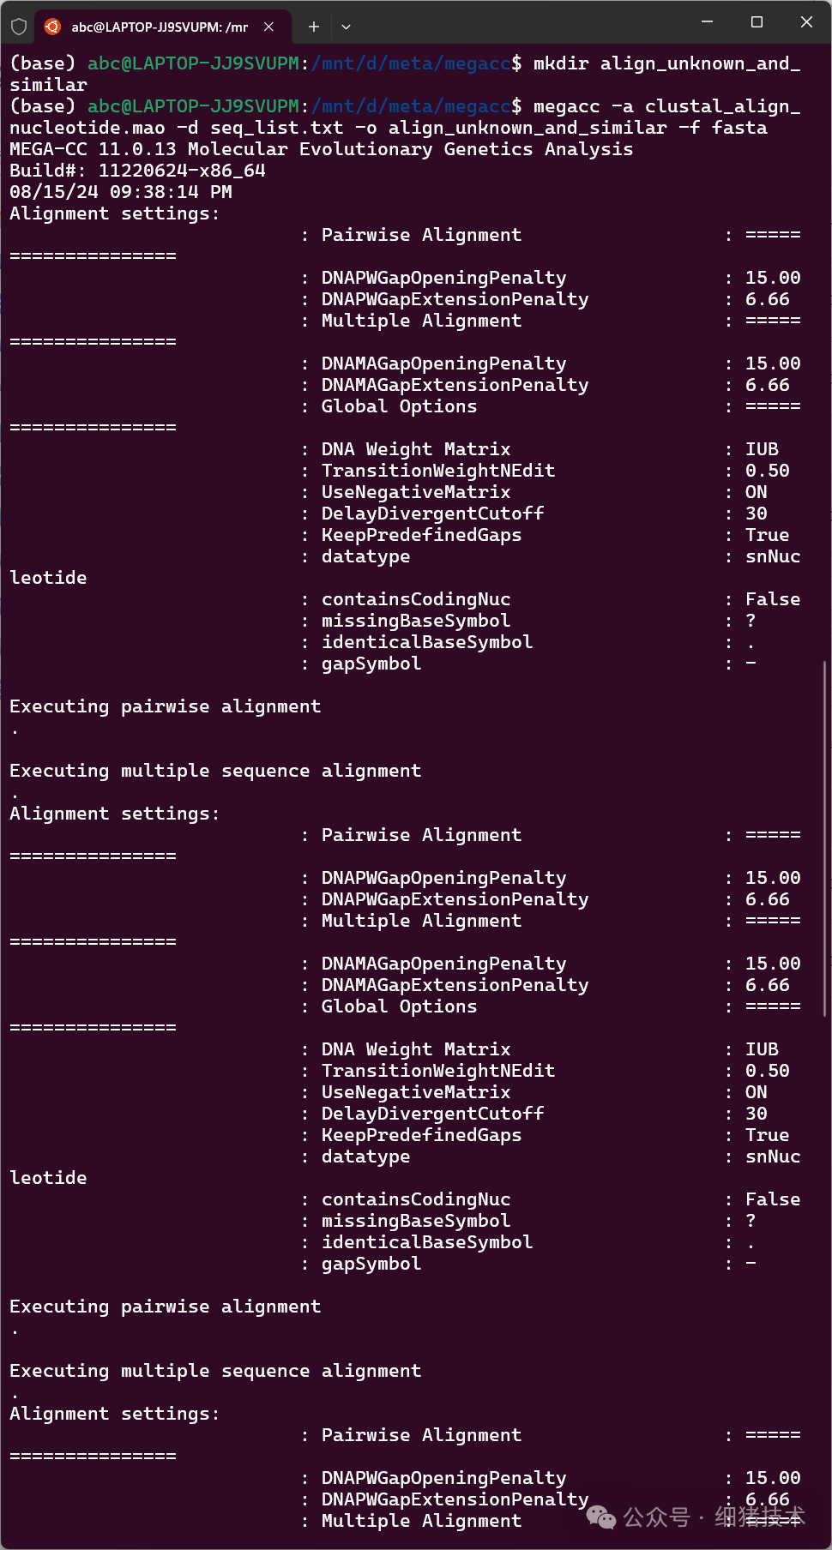832x1550 pixels.
Task: Minimize the terminal window
Action: [707, 22]
